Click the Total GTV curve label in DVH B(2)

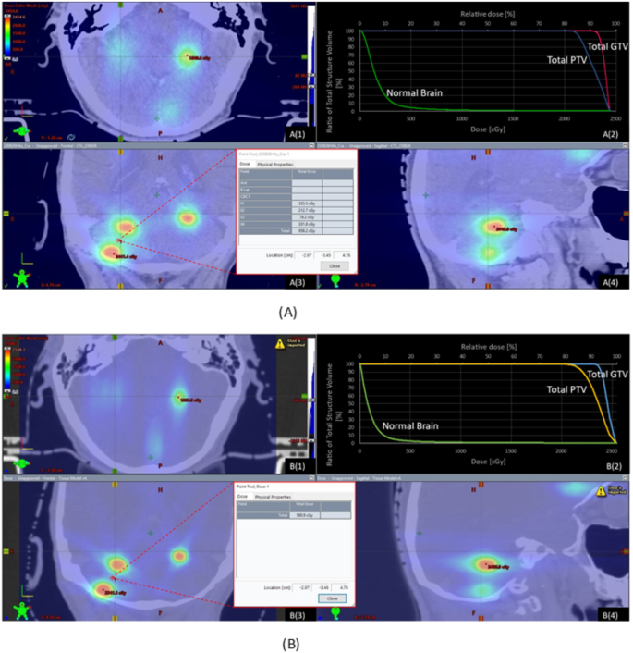607,375
